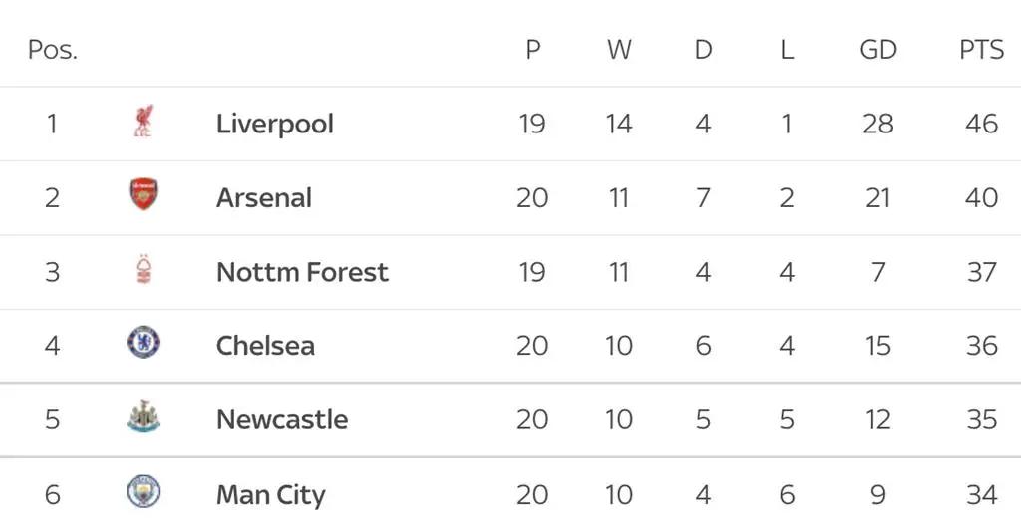Click the L losses column header
The height and width of the screenshot is (528, 1021).
point(787,50)
